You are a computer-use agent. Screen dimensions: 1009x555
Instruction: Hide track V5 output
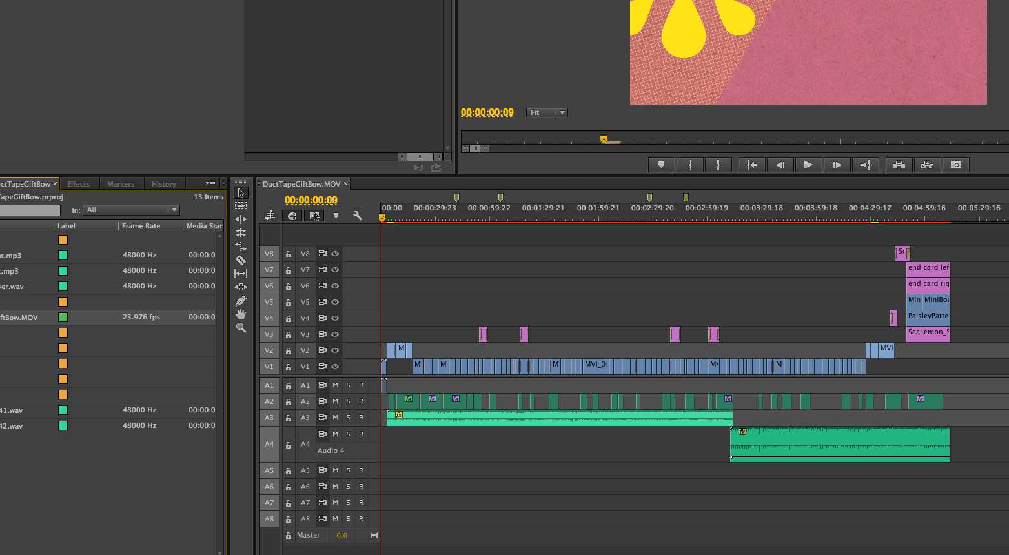[x=335, y=302]
